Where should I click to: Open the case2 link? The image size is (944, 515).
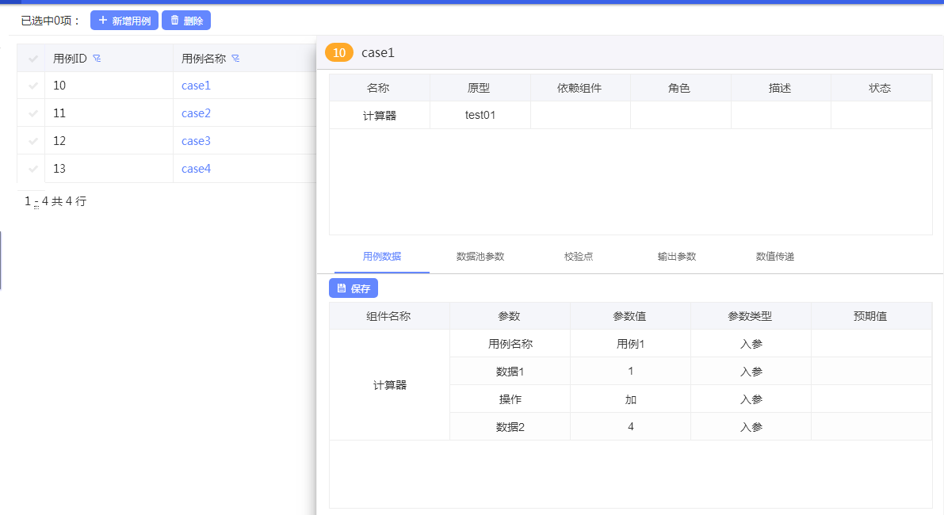(196, 113)
